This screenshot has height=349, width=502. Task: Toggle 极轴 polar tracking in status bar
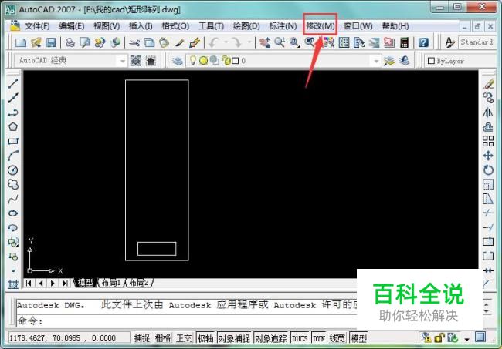tap(205, 338)
